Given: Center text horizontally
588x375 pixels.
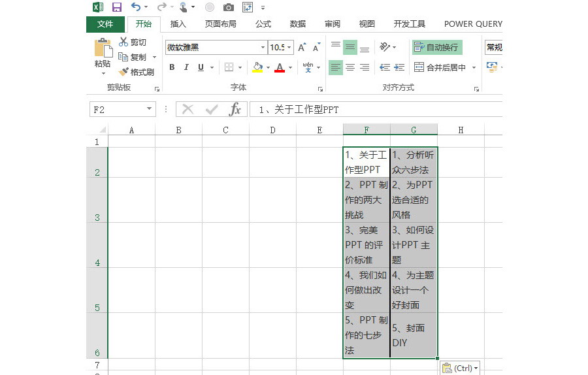Looking at the screenshot, I should 350,67.
